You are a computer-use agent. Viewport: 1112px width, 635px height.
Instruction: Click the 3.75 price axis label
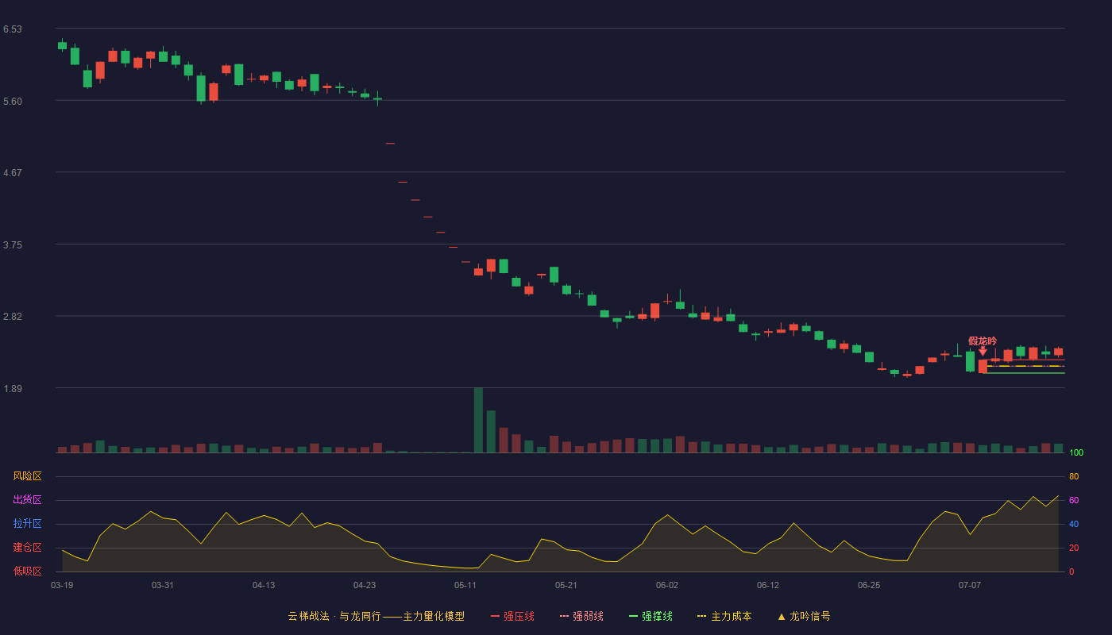[13, 244]
